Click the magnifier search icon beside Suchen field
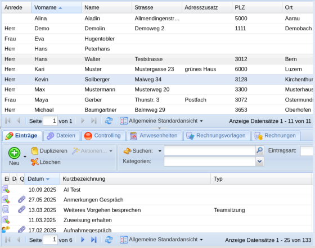This screenshot has width=315, height=248. pos(260,150)
